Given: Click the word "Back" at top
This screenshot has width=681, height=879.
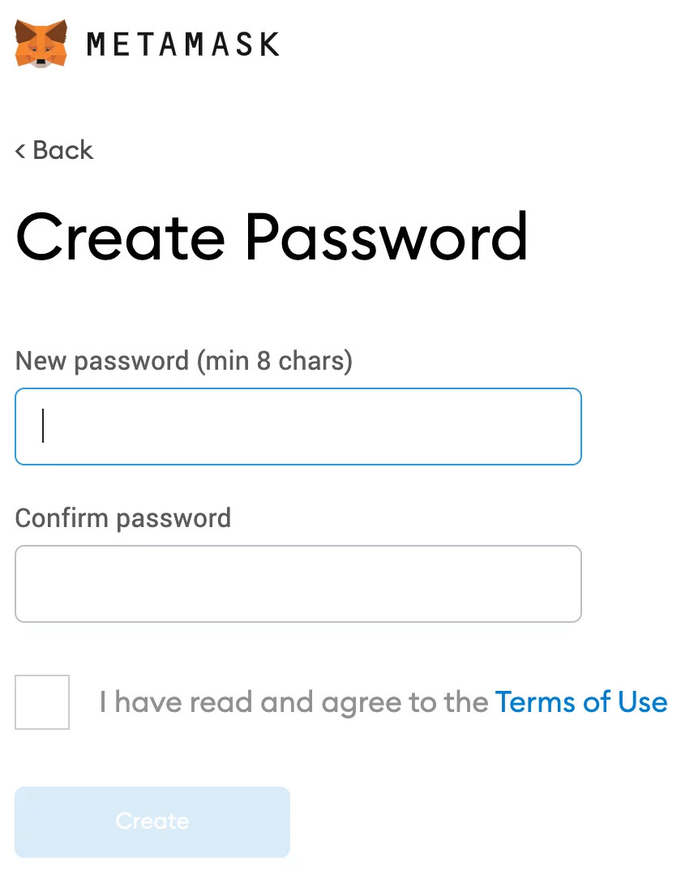Looking at the screenshot, I should click(62, 150).
